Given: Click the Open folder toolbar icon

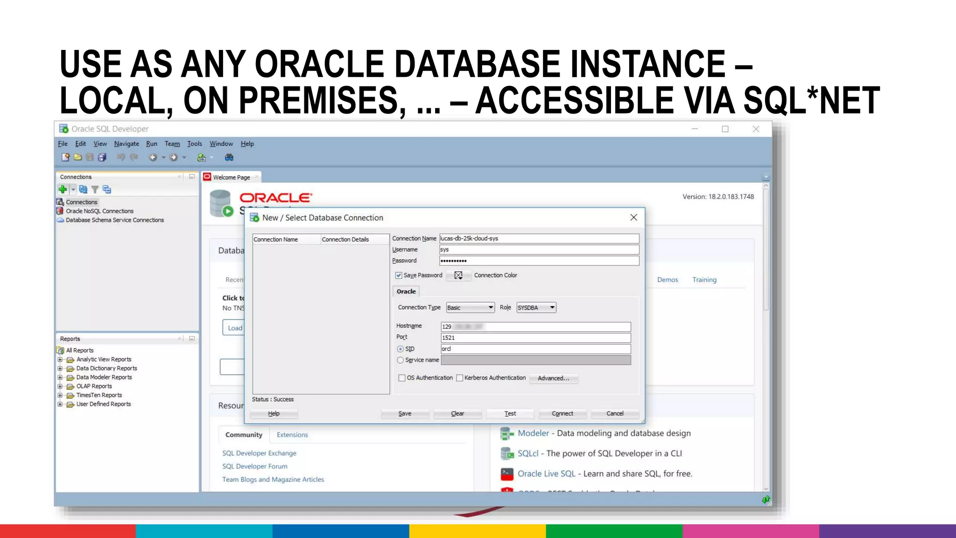Looking at the screenshot, I should click(77, 157).
